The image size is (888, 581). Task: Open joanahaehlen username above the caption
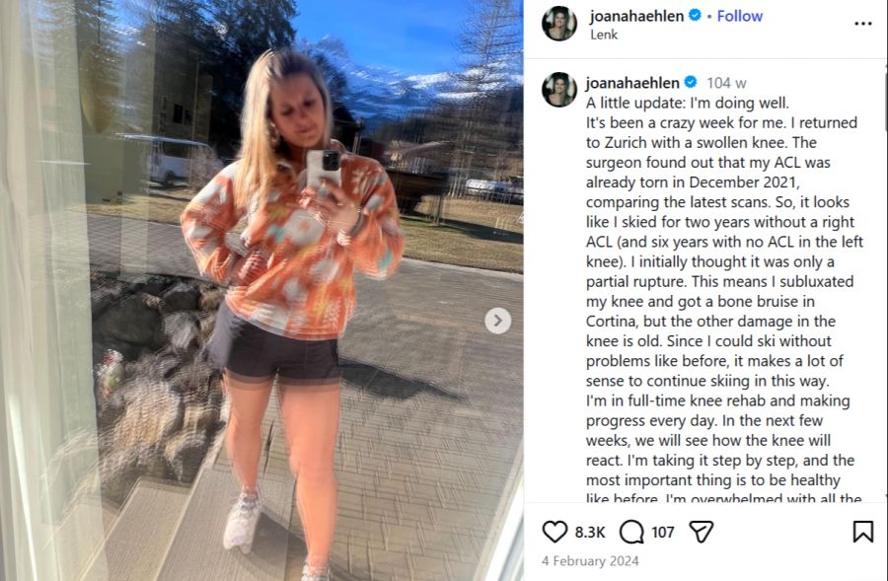[632, 83]
